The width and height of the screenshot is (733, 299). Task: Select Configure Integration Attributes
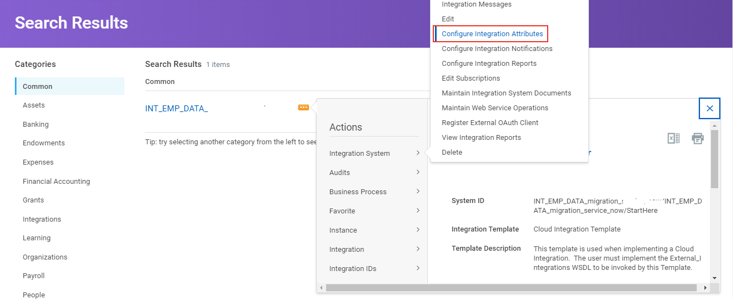(492, 34)
